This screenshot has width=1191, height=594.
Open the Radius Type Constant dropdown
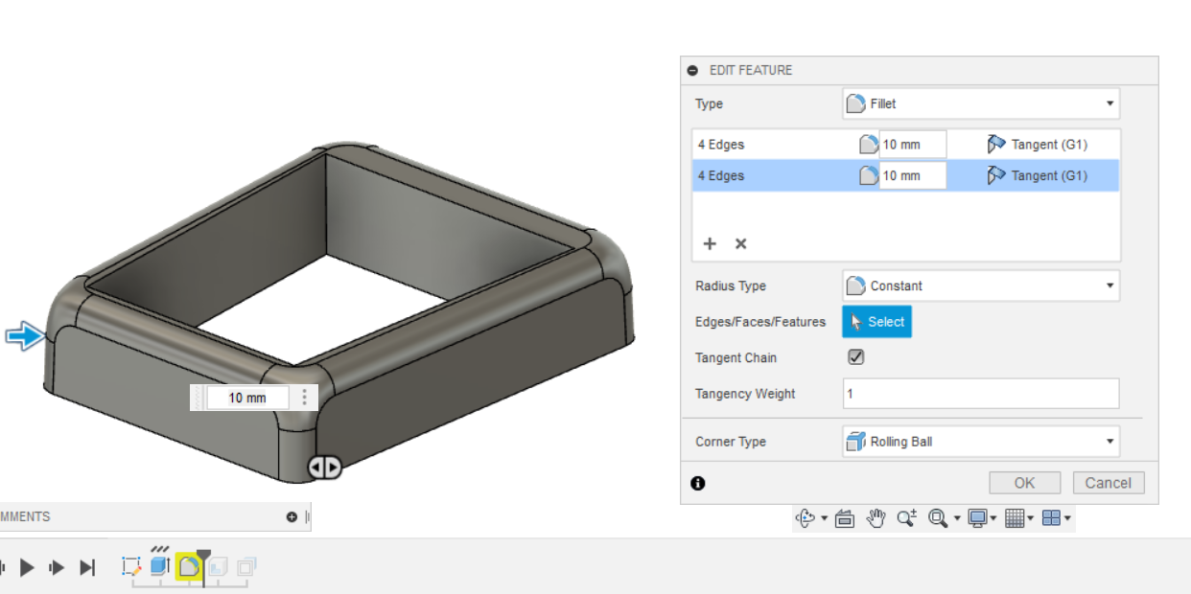[x=980, y=286]
